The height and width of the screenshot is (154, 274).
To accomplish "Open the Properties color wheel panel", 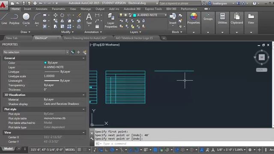I will (194, 18).
